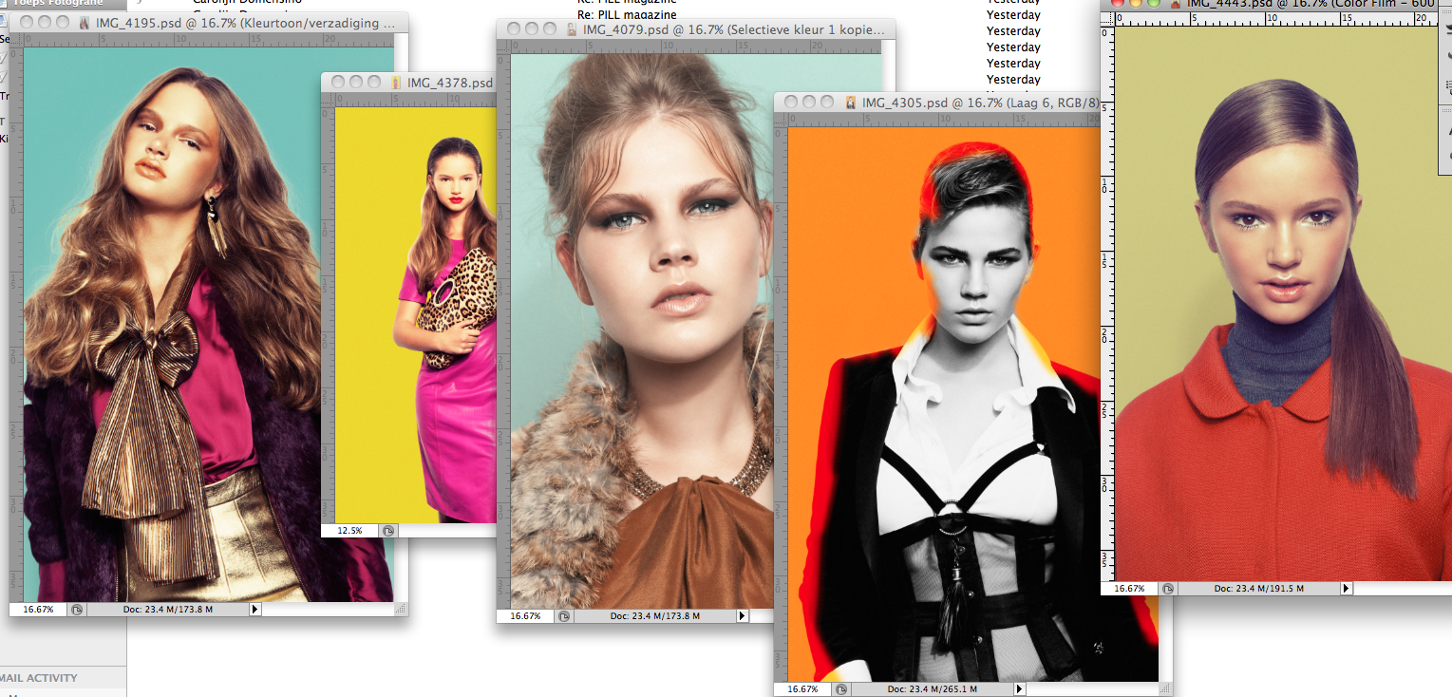This screenshot has height=697, width=1452.
Task: Click the IMG_4305.psd title bar document icon
Action: (852, 102)
